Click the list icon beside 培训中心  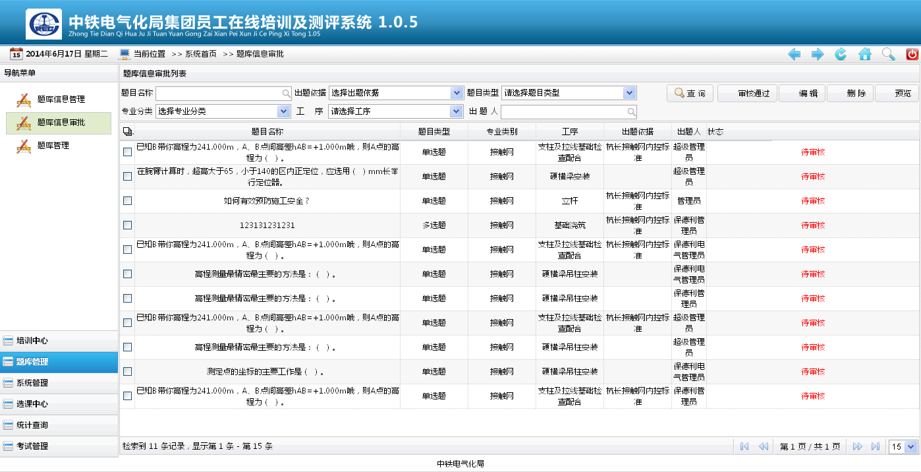coord(8,341)
